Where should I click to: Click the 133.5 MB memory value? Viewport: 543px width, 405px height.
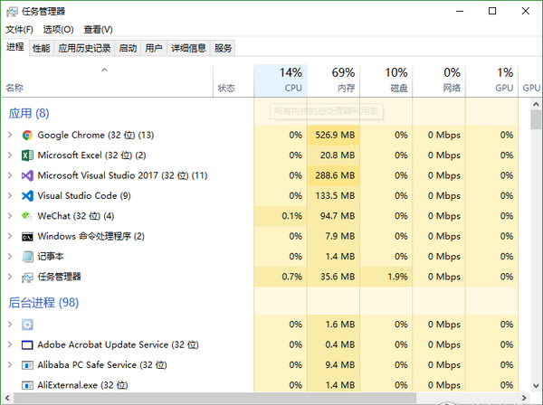click(335, 196)
